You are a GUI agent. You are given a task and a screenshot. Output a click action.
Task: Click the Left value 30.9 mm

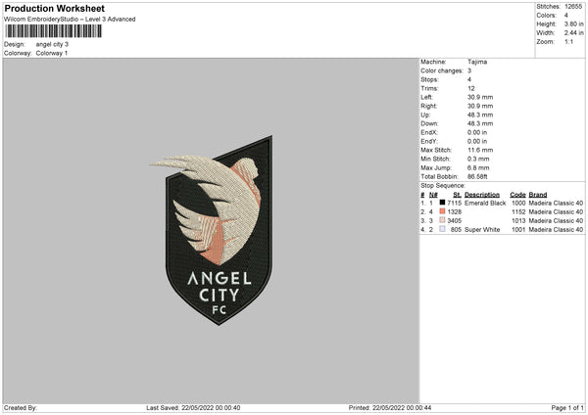pos(480,97)
